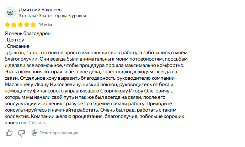The image size is (245, 147).
Task: Click the fourth yellow rating star
Action: (27, 24)
